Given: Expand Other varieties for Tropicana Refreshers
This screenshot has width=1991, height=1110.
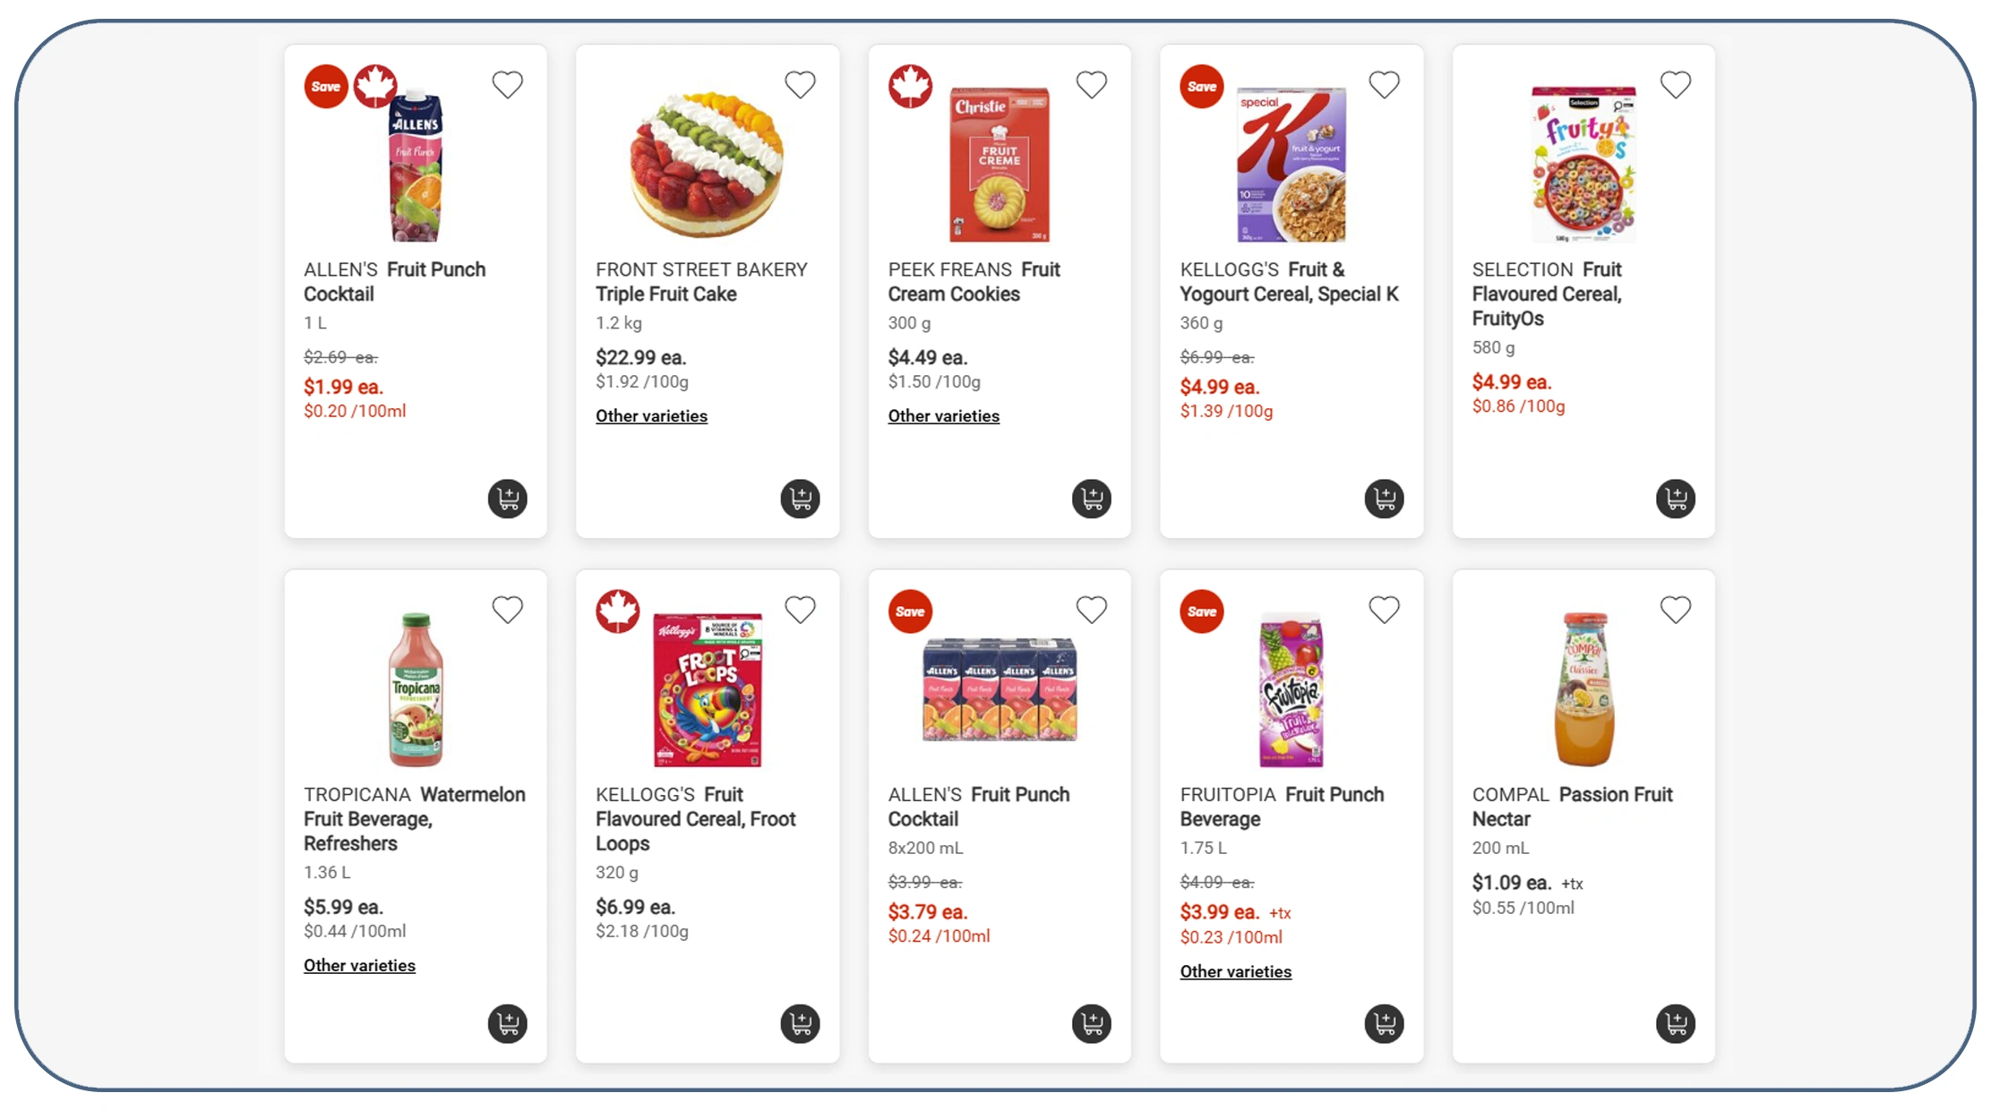Looking at the screenshot, I should tap(359, 965).
